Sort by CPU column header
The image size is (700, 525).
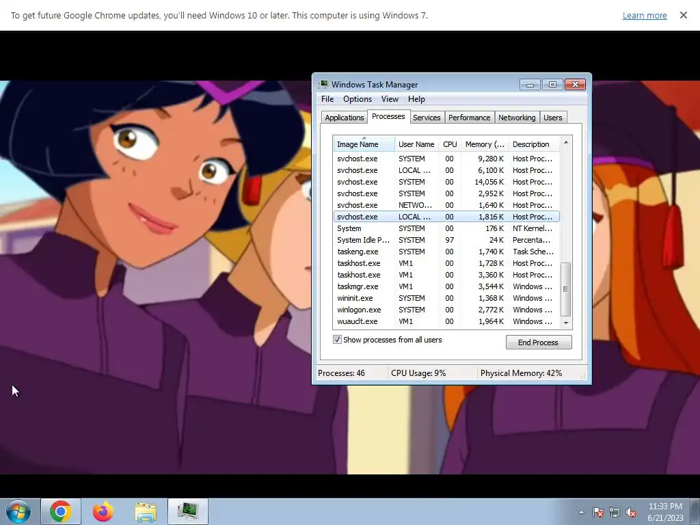450,144
